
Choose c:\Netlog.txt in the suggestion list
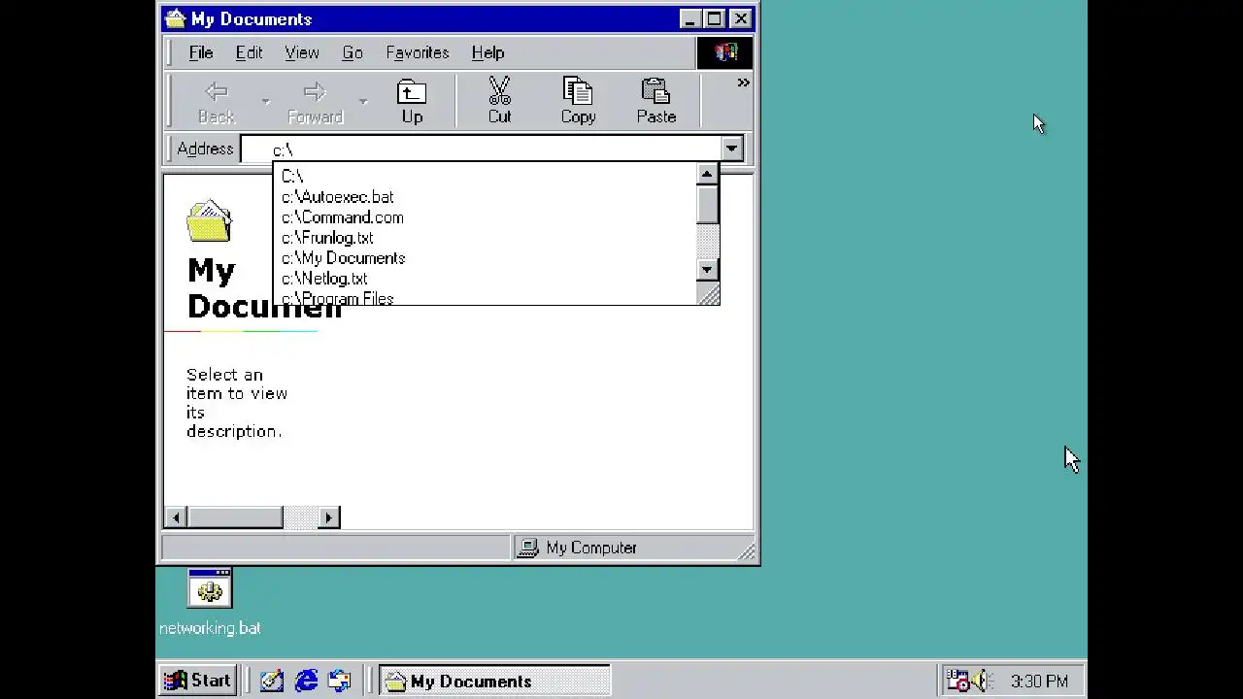coord(486,279)
